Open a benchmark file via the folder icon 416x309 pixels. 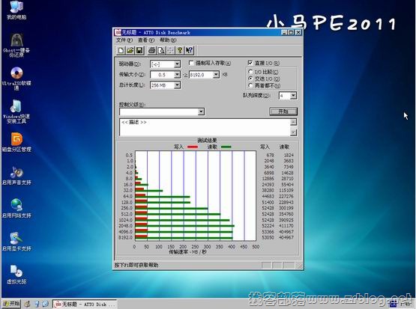tap(130, 50)
